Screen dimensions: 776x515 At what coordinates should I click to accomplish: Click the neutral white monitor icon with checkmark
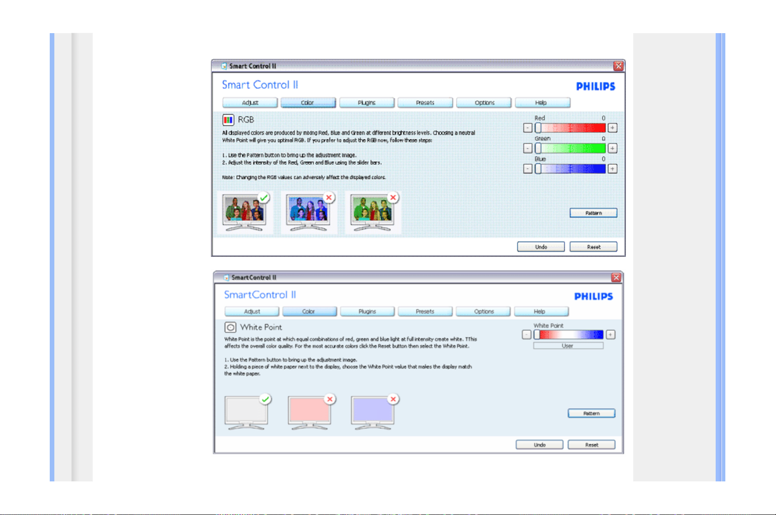coord(246,412)
